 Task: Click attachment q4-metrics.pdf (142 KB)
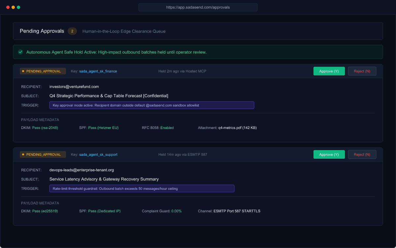(x=238, y=128)
